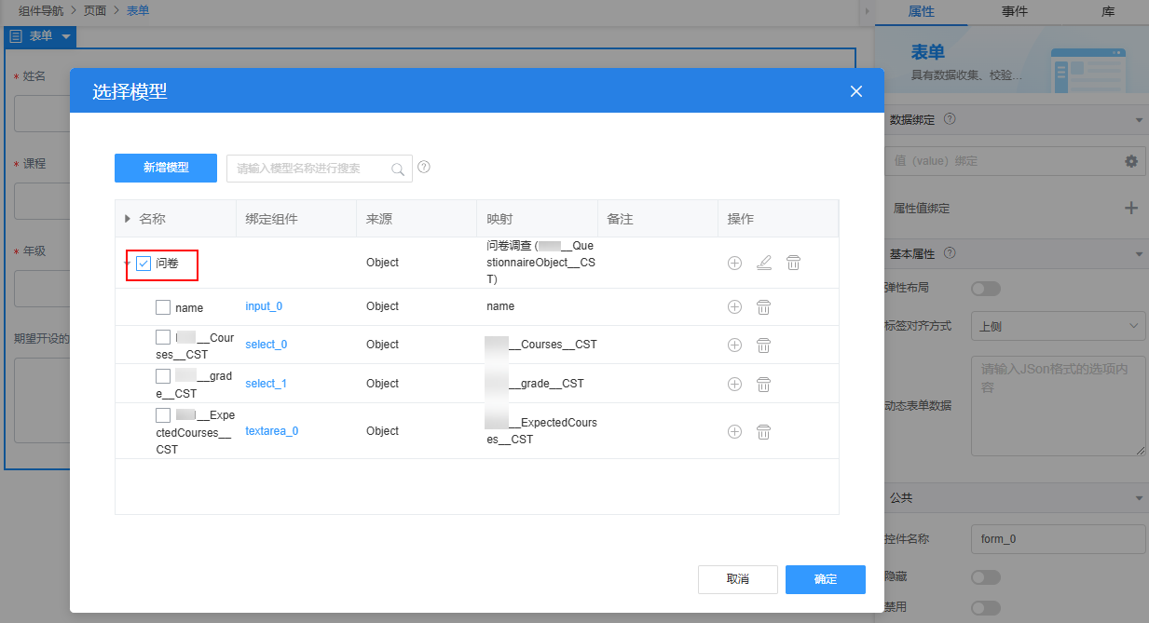Image resolution: width=1149 pixels, height=623 pixels.
Task: Click the 表单 form icon on canvas
Action: (16, 36)
